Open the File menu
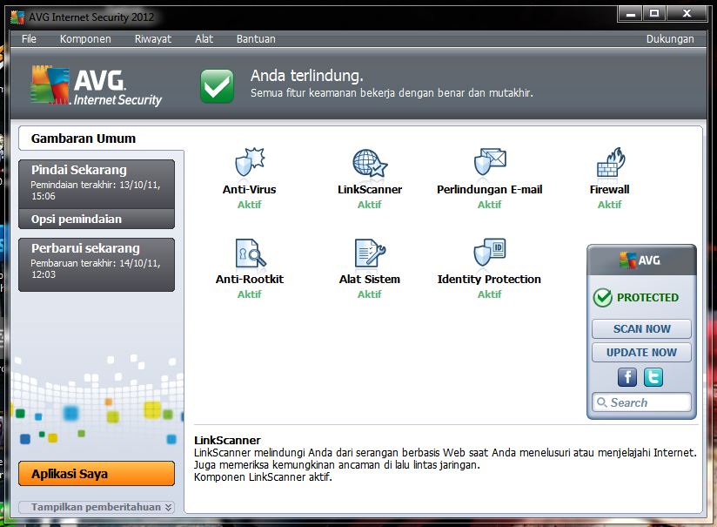 (29, 39)
